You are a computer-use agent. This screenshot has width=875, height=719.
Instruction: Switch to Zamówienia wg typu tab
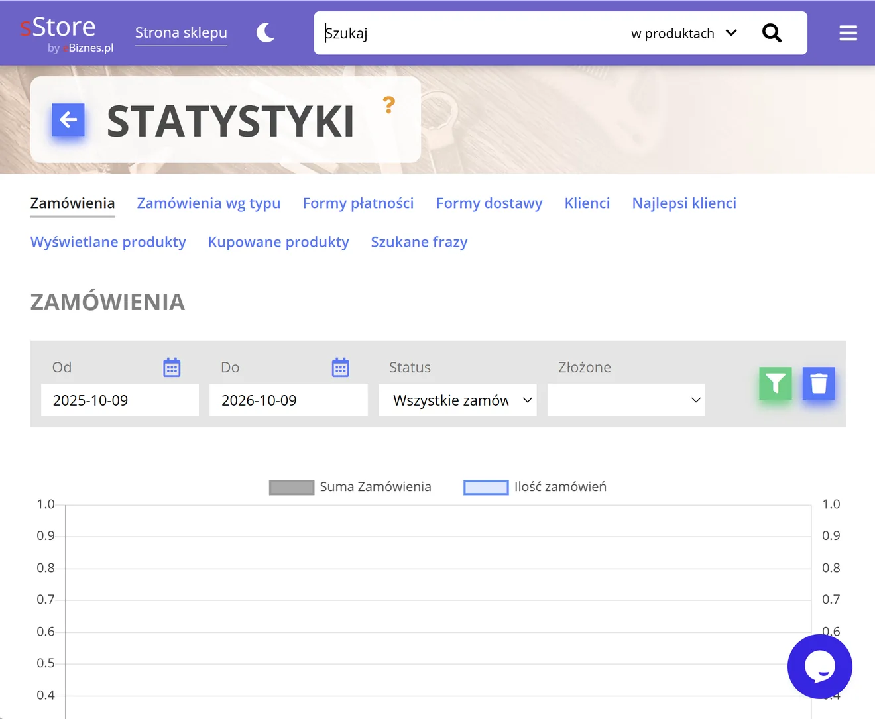coord(209,203)
